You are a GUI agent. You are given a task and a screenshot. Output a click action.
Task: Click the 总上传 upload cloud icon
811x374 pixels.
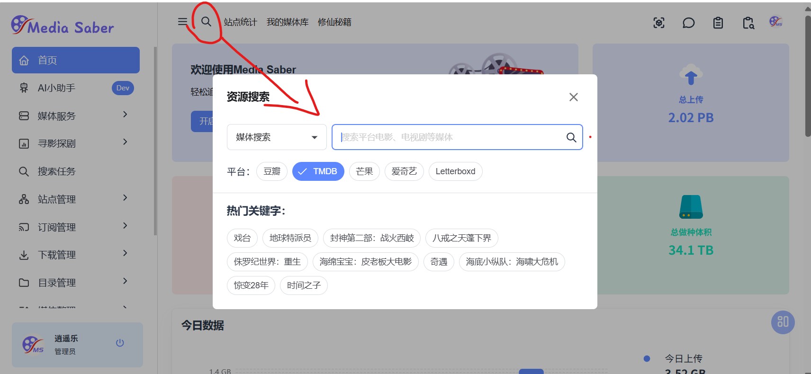[691, 75]
